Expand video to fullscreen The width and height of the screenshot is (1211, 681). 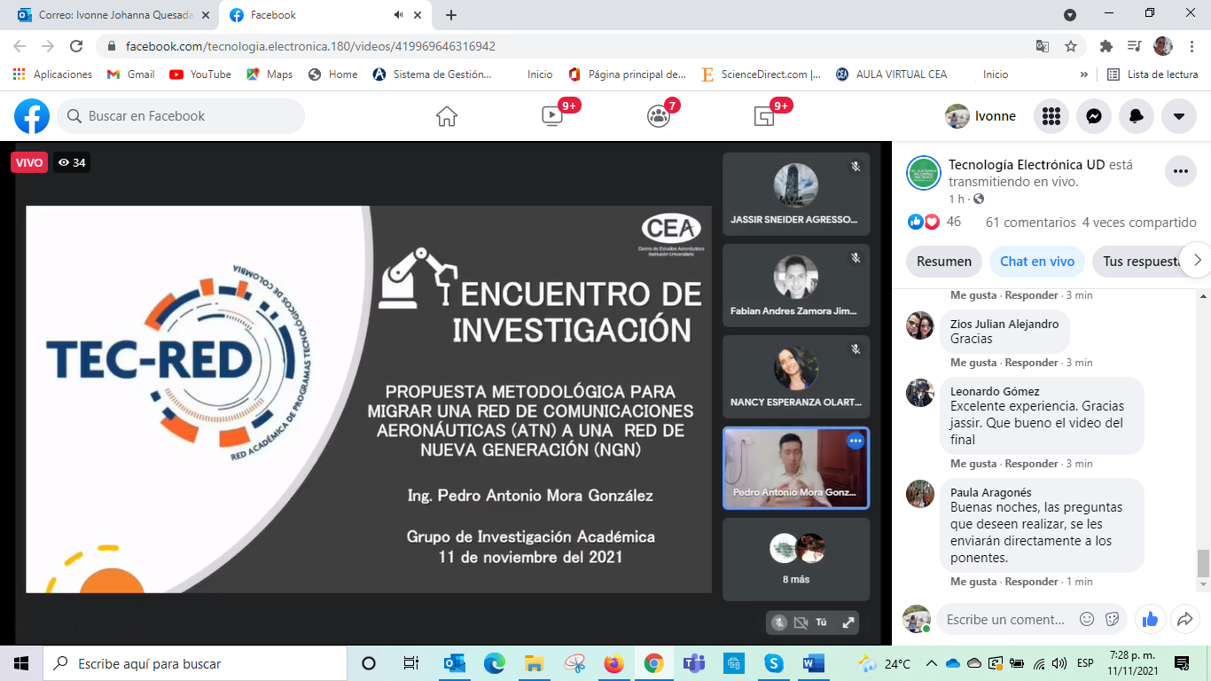(x=848, y=622)
